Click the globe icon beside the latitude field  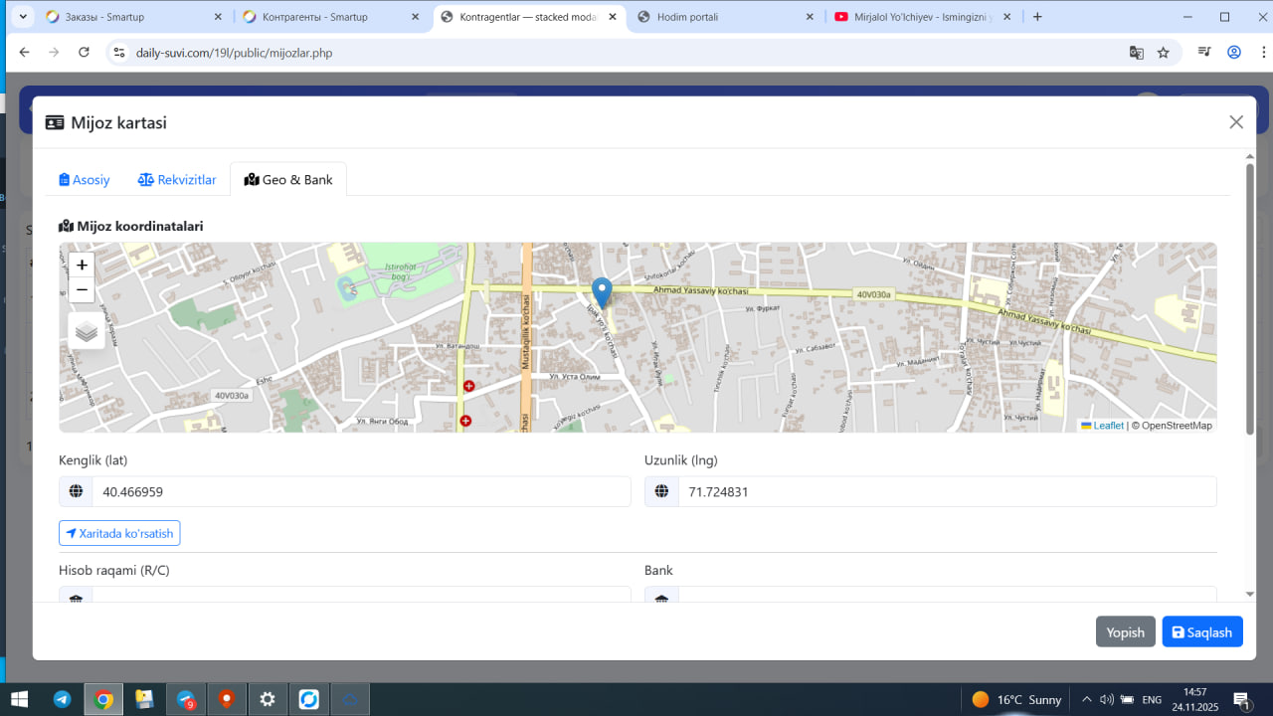[76, 491]
